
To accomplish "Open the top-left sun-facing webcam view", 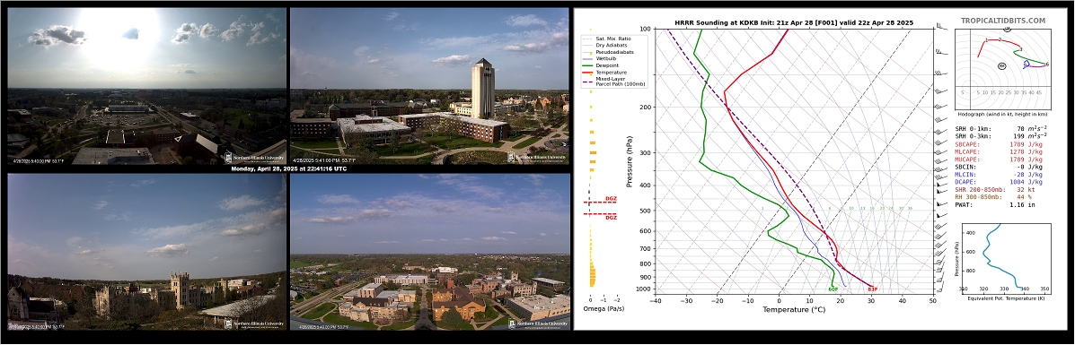I will pyautogui.click(x=146, y=86).
